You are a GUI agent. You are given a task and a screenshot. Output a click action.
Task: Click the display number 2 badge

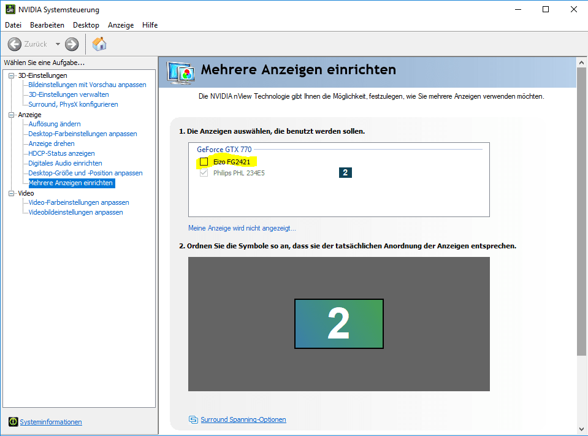[x=345, y=172]
